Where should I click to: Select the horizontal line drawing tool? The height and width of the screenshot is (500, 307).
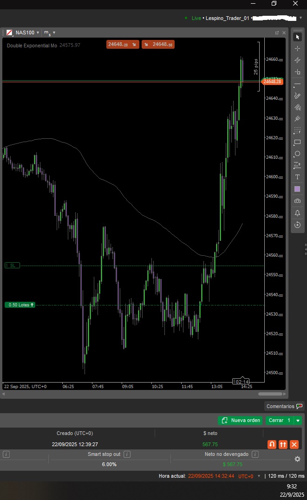[297, 84]
